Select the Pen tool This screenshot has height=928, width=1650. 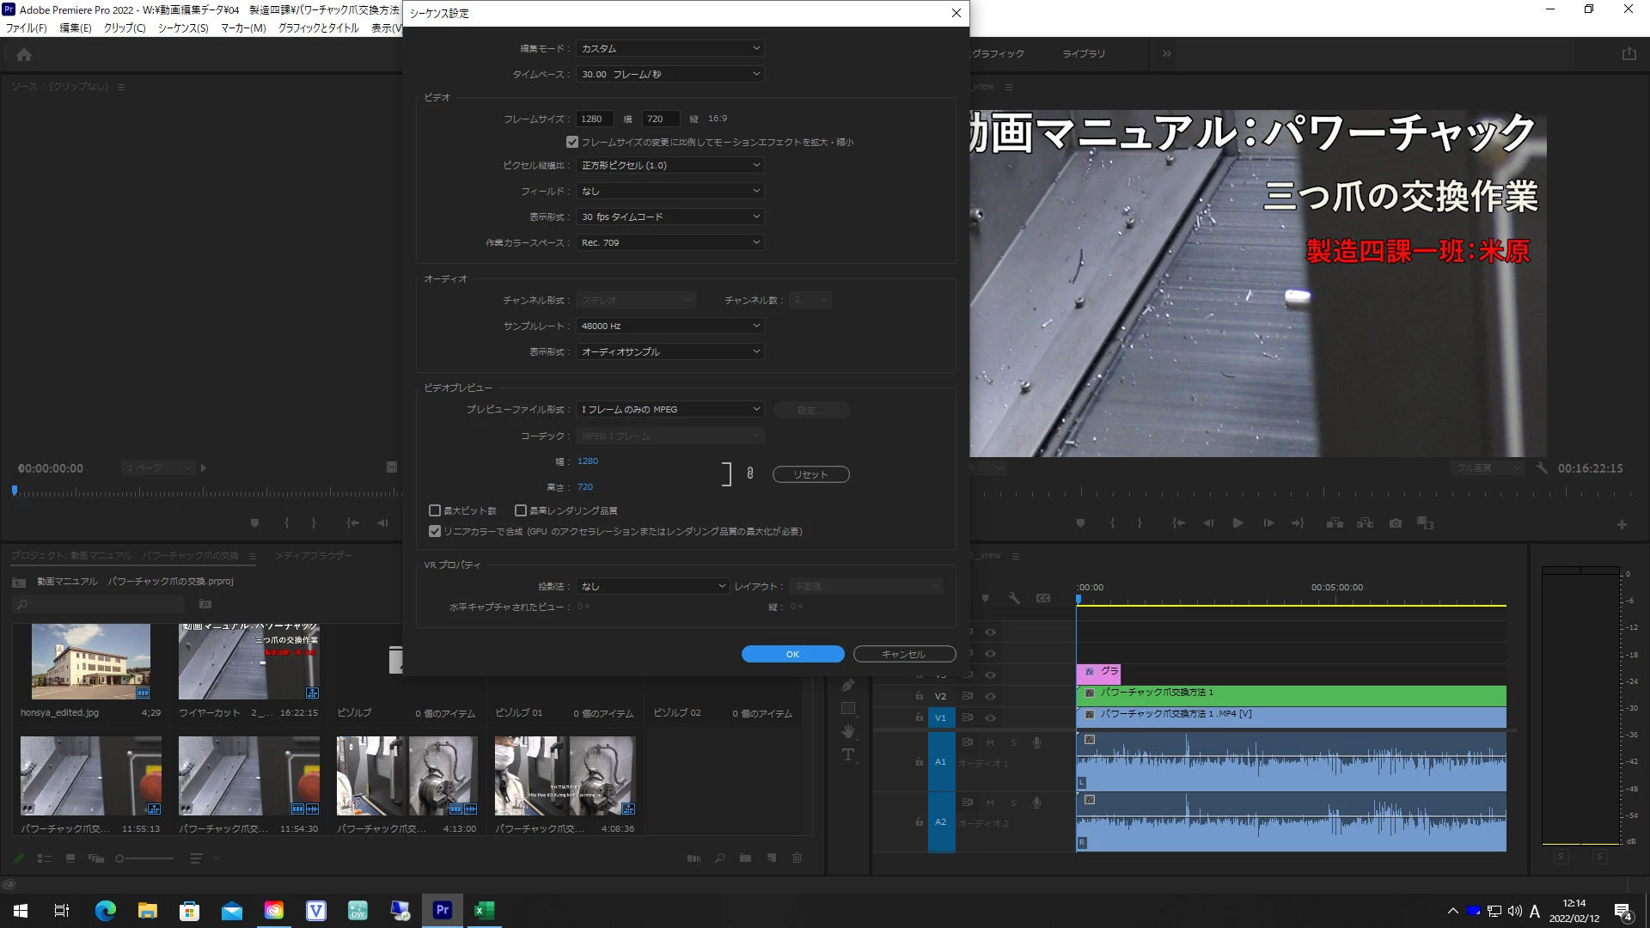pos(848,686)
